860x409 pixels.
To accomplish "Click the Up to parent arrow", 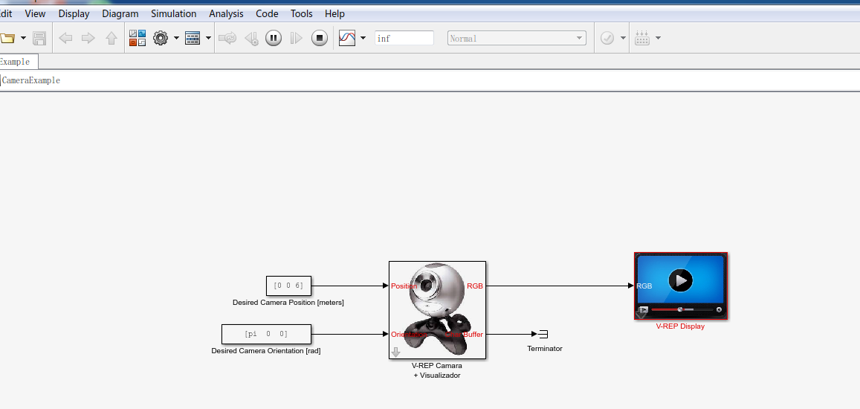I will (111, 38).
